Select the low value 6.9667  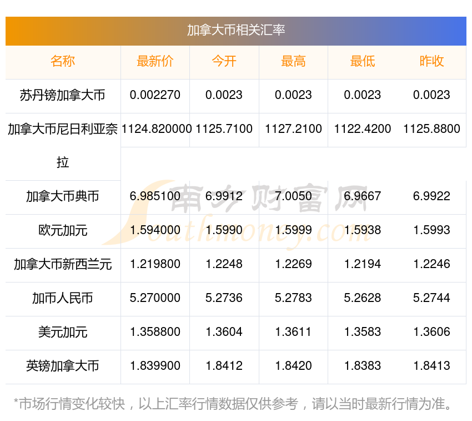pos(363,196)
